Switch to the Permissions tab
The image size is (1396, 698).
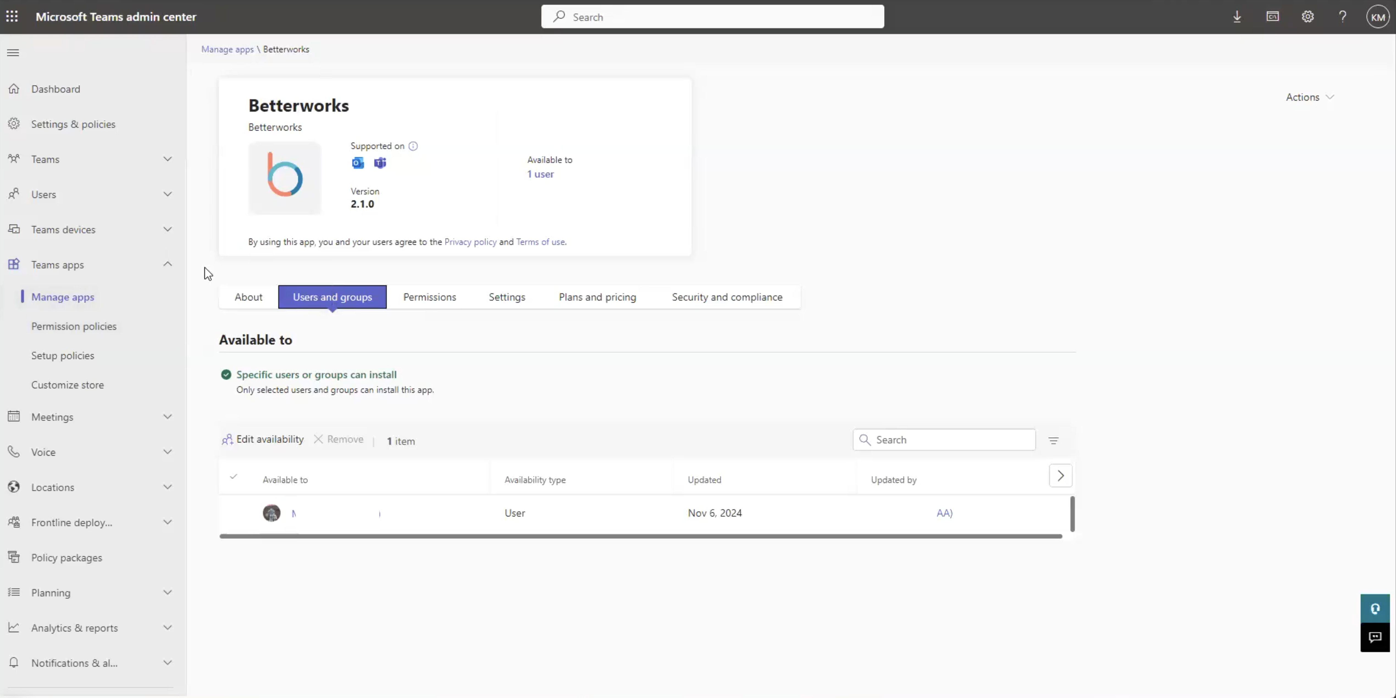point(430,297)
